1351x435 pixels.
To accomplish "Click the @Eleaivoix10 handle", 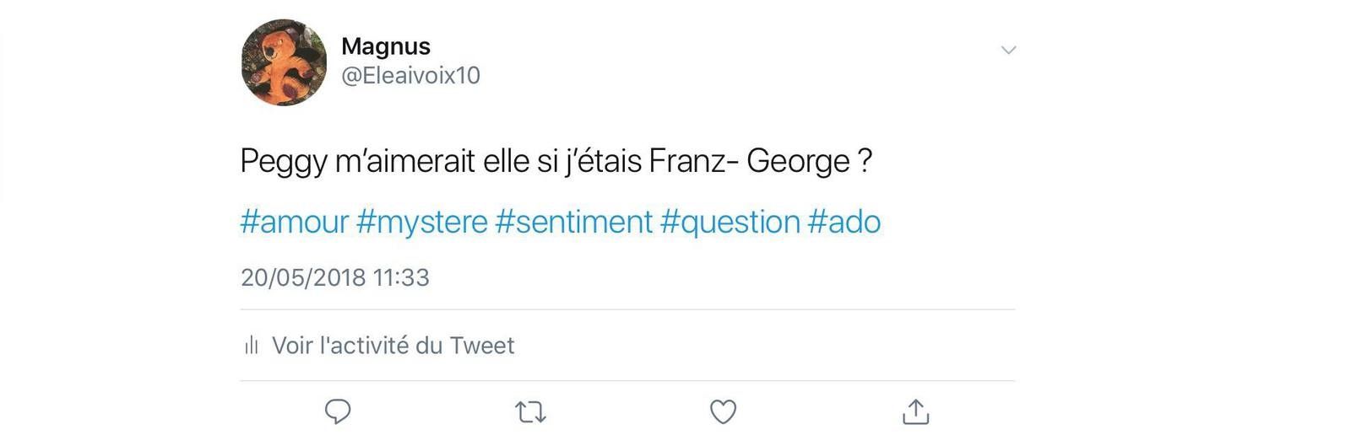I will click(410, 76).
